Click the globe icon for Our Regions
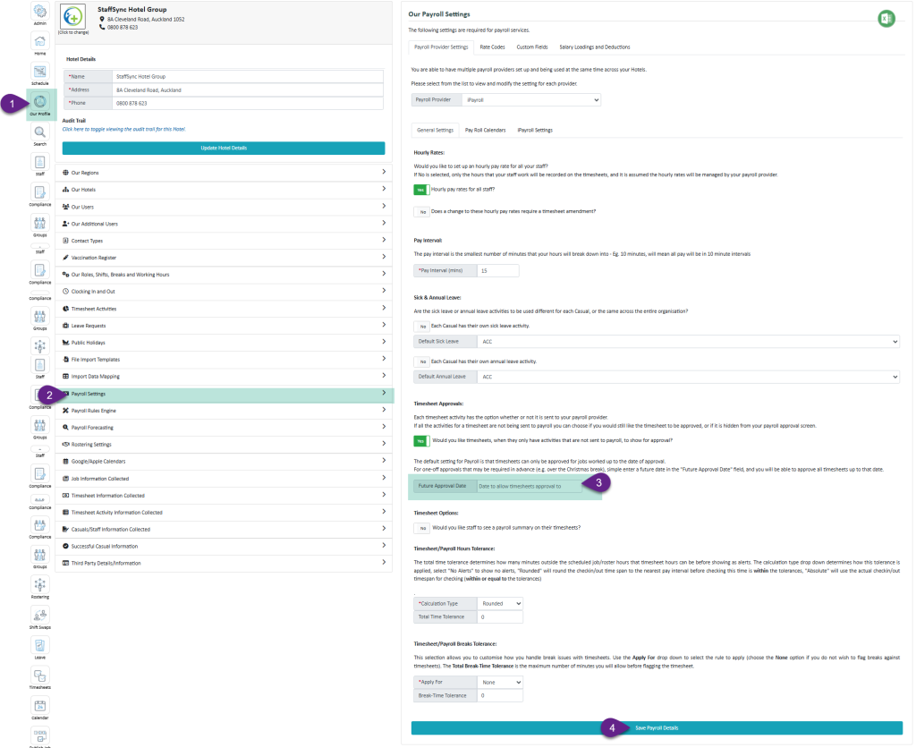This screenshot has width=916, height=748. click(66, 173)
